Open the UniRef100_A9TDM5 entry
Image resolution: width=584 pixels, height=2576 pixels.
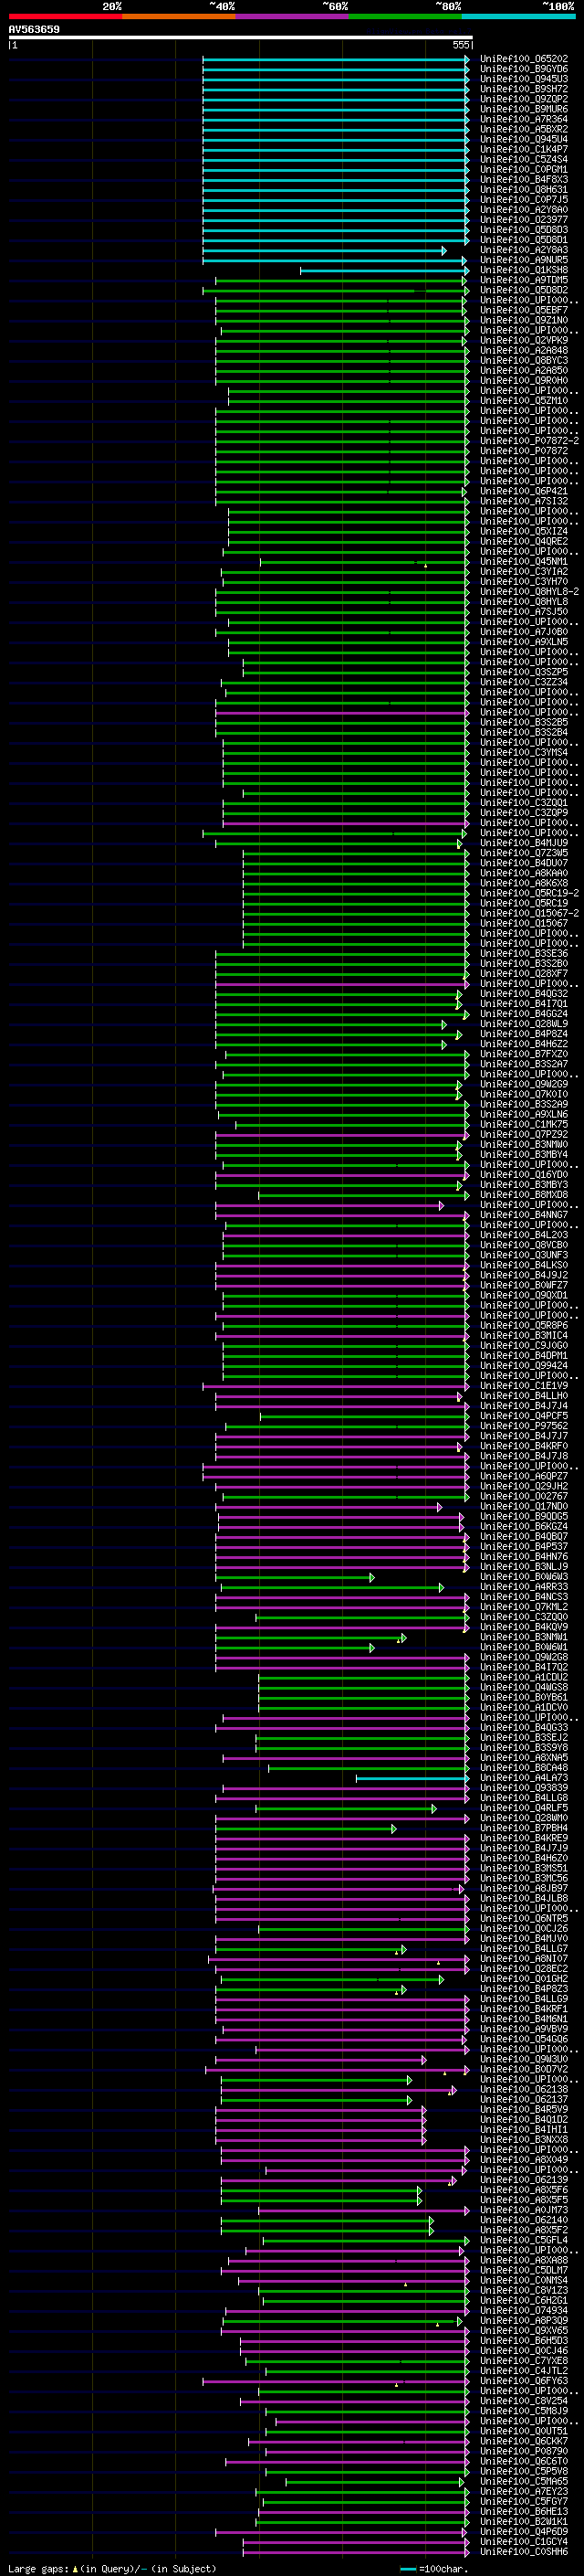524,280
